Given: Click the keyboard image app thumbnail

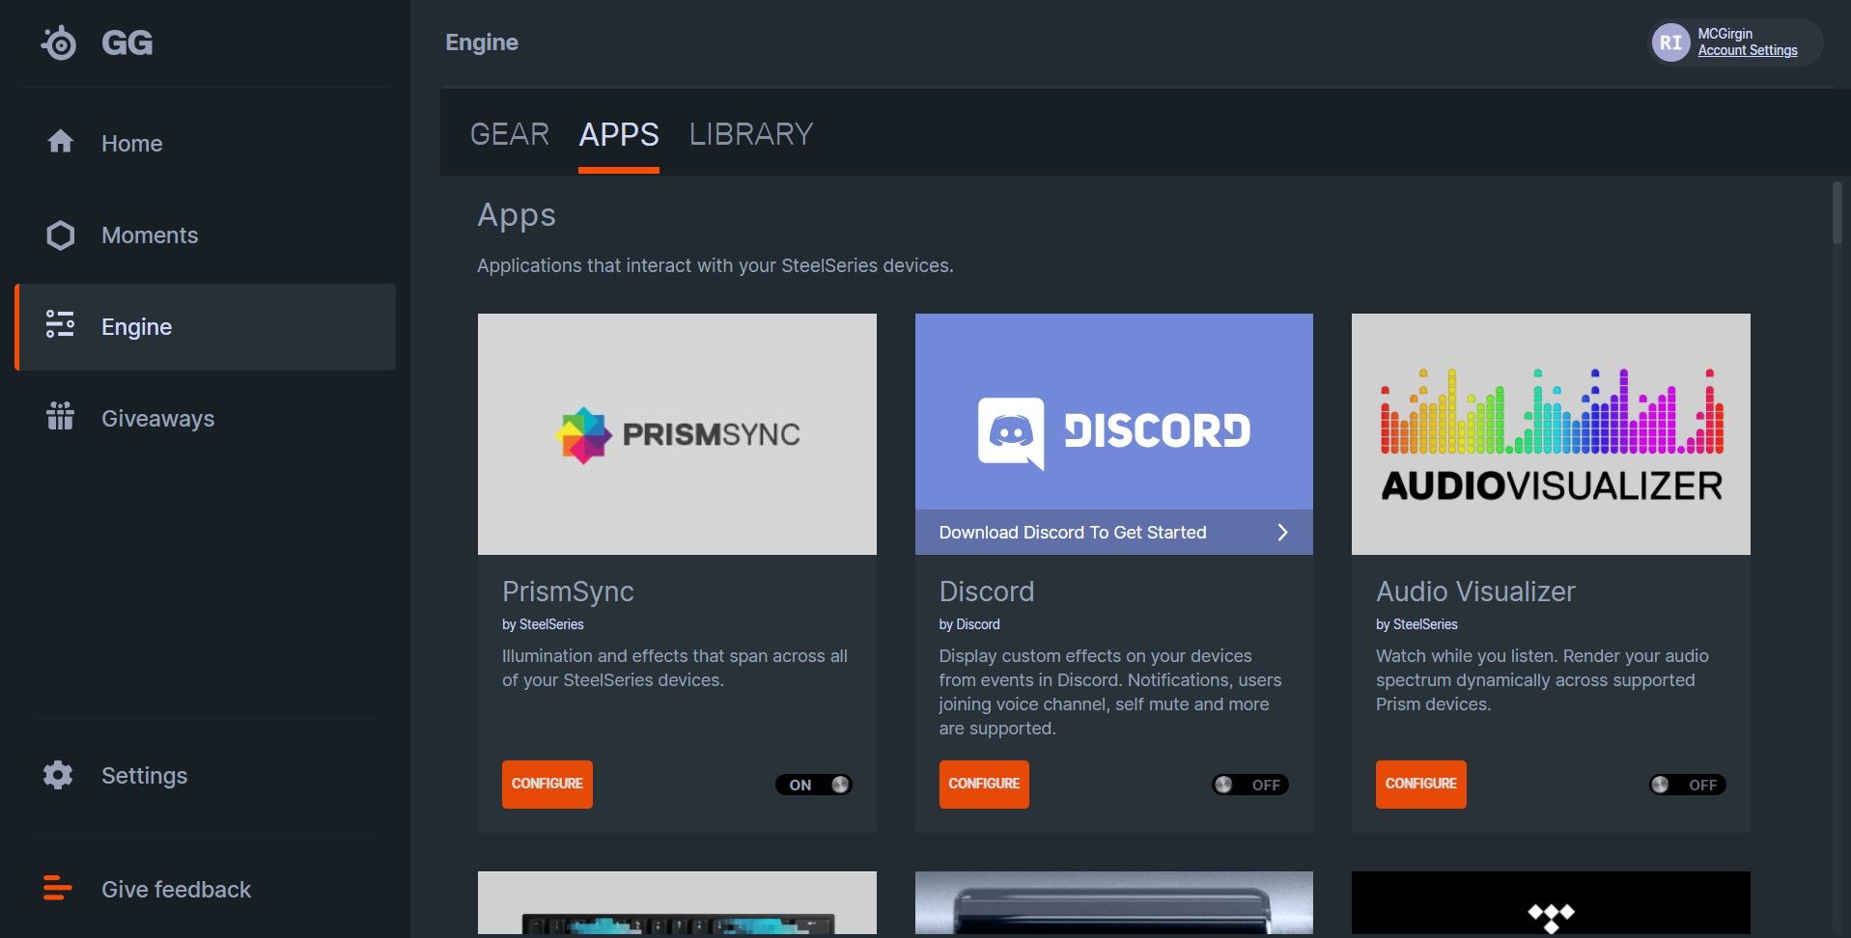Looking at the screenshot, I should (677, 903).
